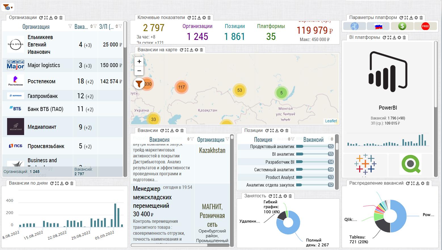Sort Позиции table by Вакансий column
Viewport: 442px width, 250px height.
[x=332, y=139]
